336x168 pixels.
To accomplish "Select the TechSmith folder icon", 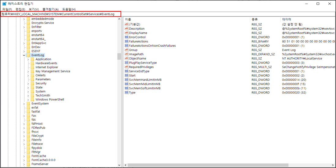I will (x=32, y=95).
